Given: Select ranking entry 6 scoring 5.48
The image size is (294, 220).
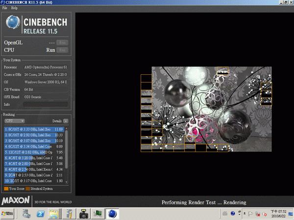Looking at the screenshot, I should (34, 158).
